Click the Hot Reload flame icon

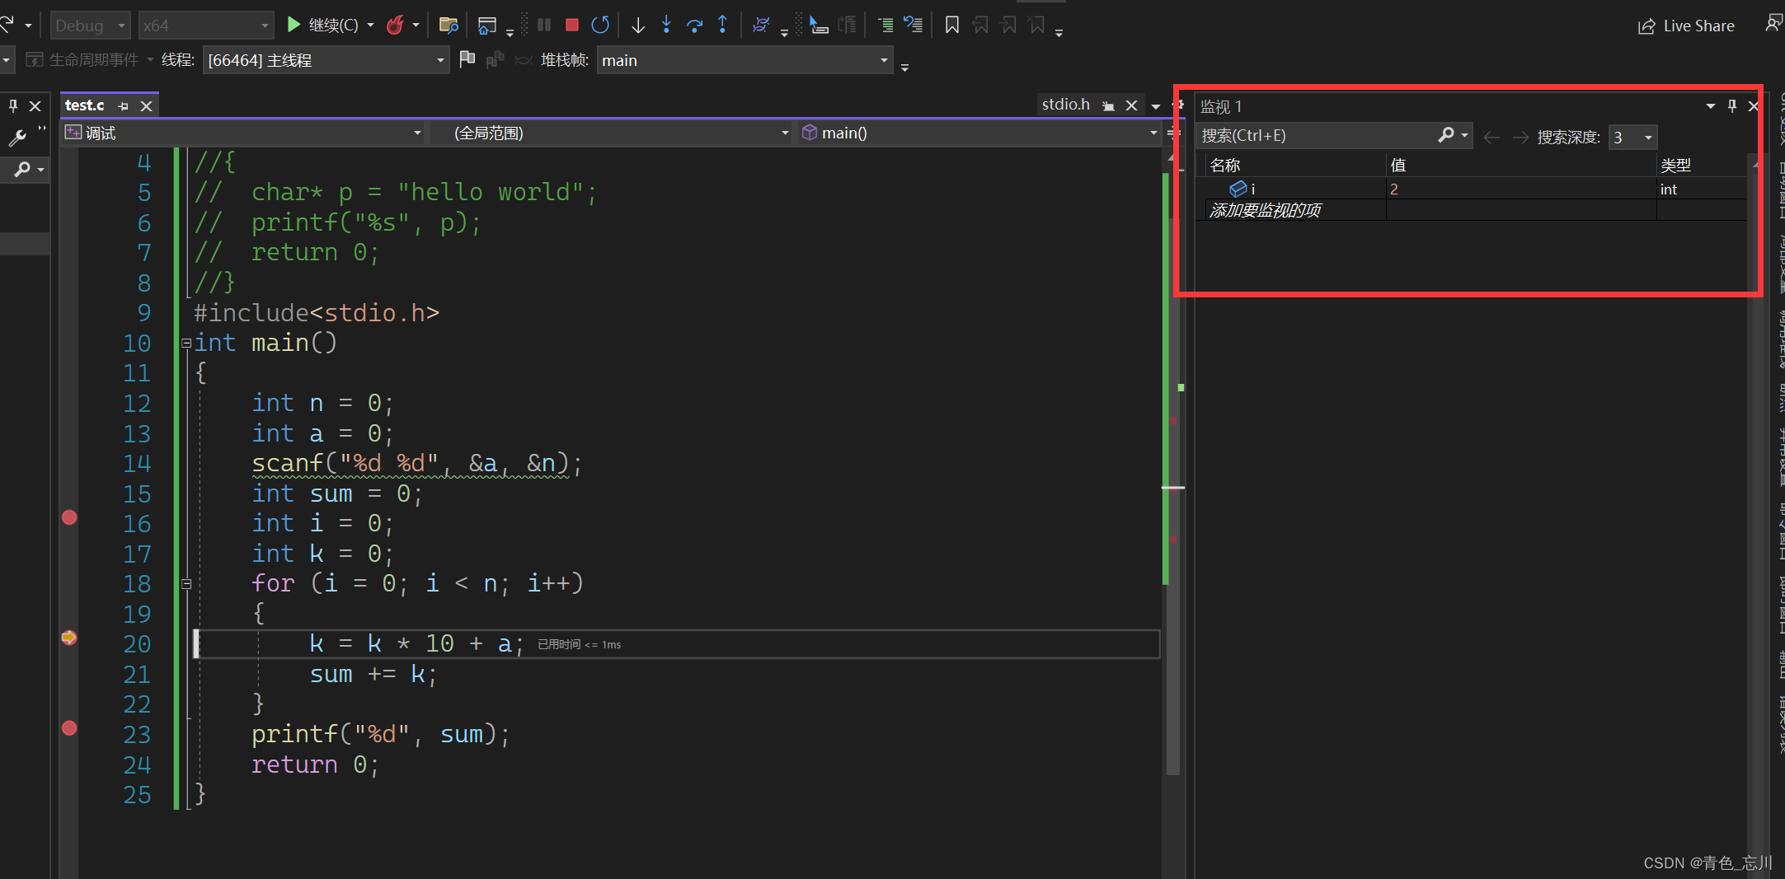tap(396, 26)
